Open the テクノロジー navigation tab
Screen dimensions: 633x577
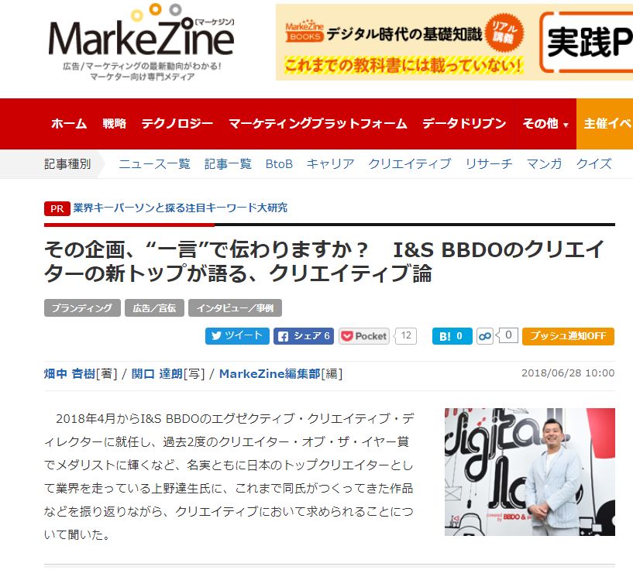tap(177, 123)
